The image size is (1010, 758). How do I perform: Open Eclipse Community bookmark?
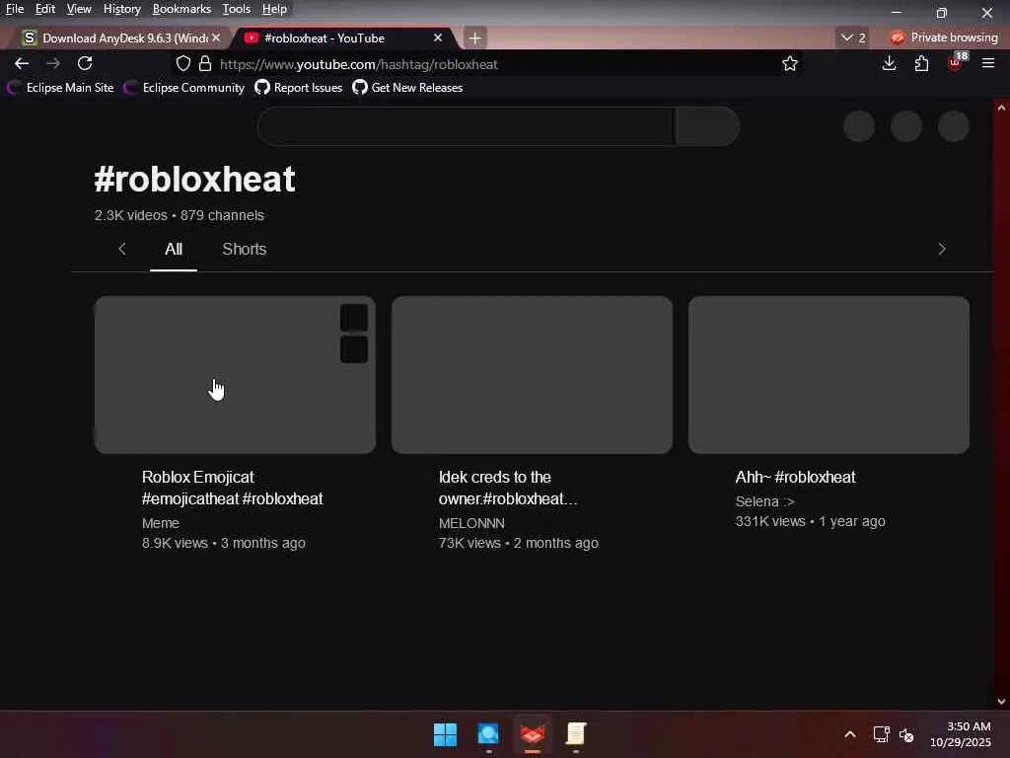pyautogui.click(x=184, y=88)
